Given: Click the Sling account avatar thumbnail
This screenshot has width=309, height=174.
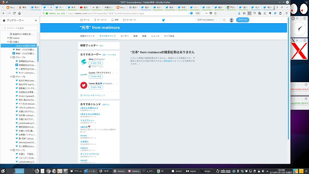Looking at the screenshot, I should pos(84,61).
